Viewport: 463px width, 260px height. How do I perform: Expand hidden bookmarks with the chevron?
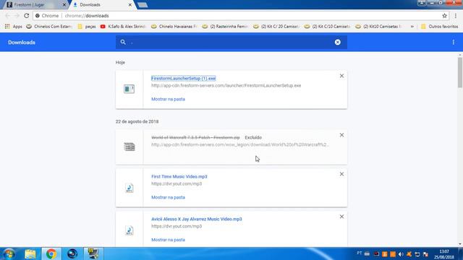pyautogui.click(x=412, y=27)
